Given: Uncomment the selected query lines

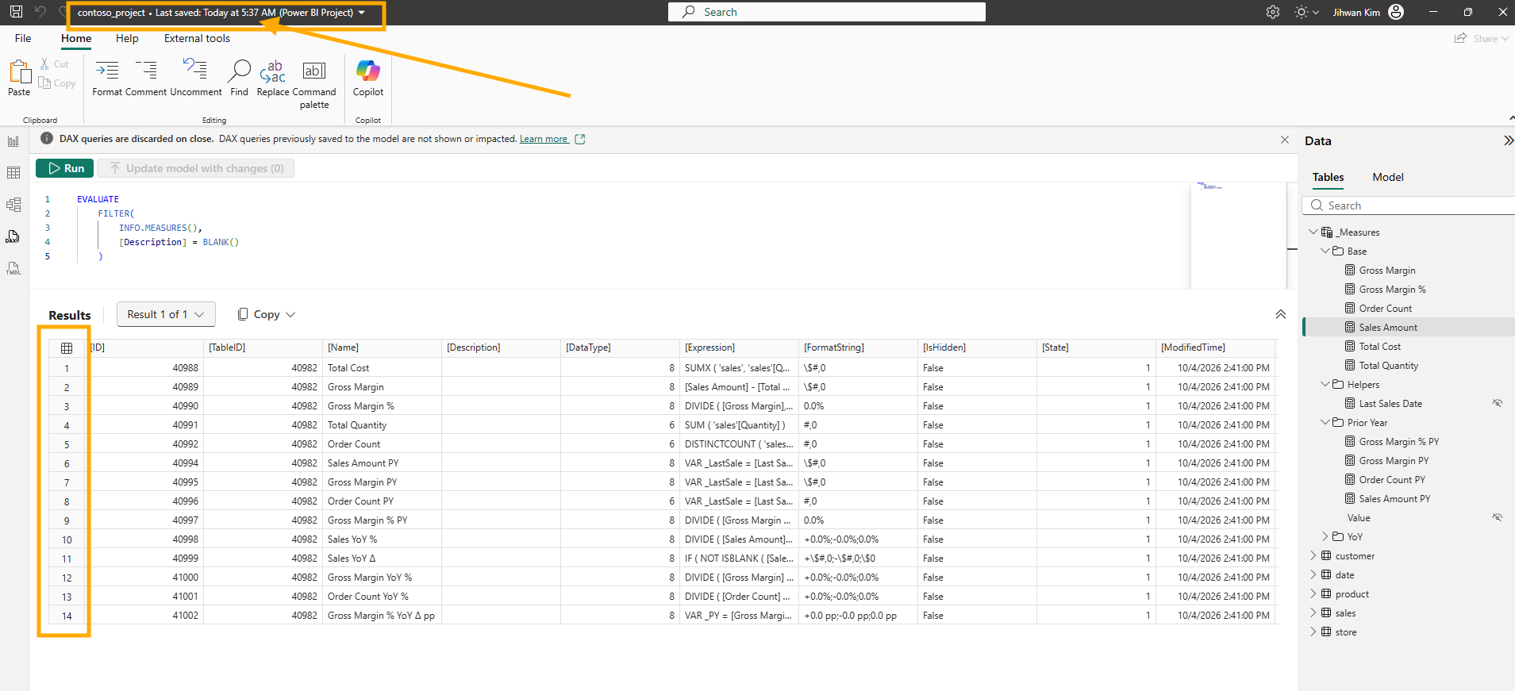Looking at the screenshot, I should tap(196, 78).
